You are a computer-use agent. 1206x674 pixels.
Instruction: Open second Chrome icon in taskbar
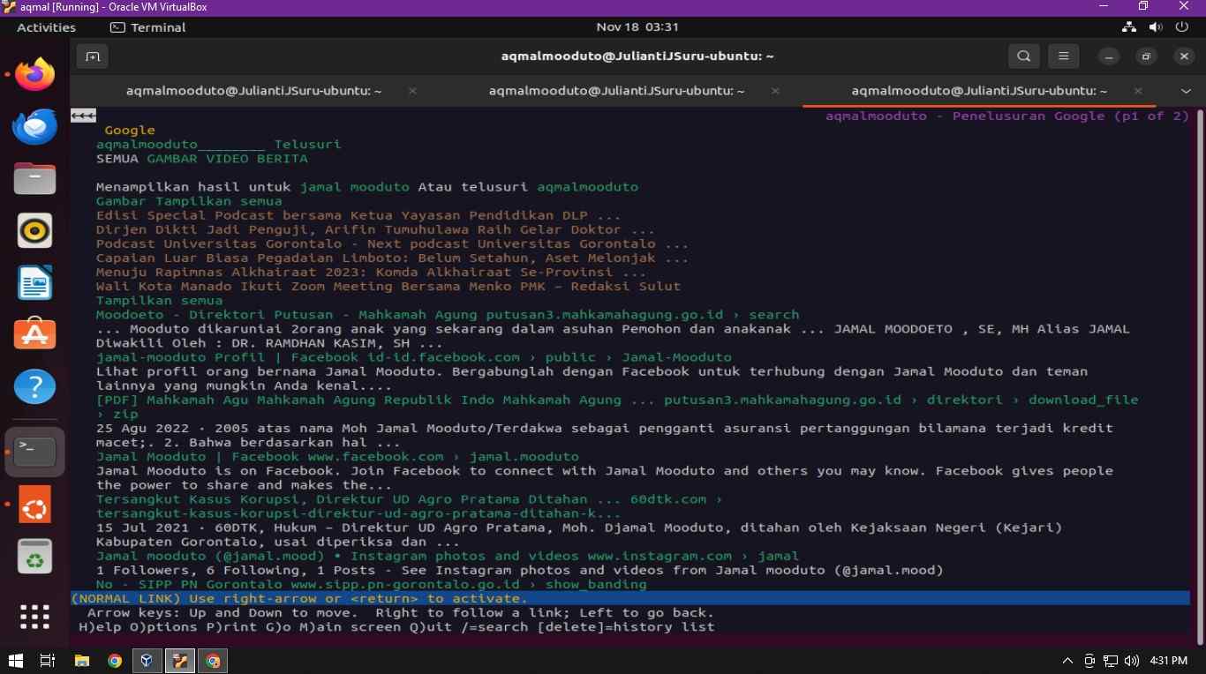(213, 660)
